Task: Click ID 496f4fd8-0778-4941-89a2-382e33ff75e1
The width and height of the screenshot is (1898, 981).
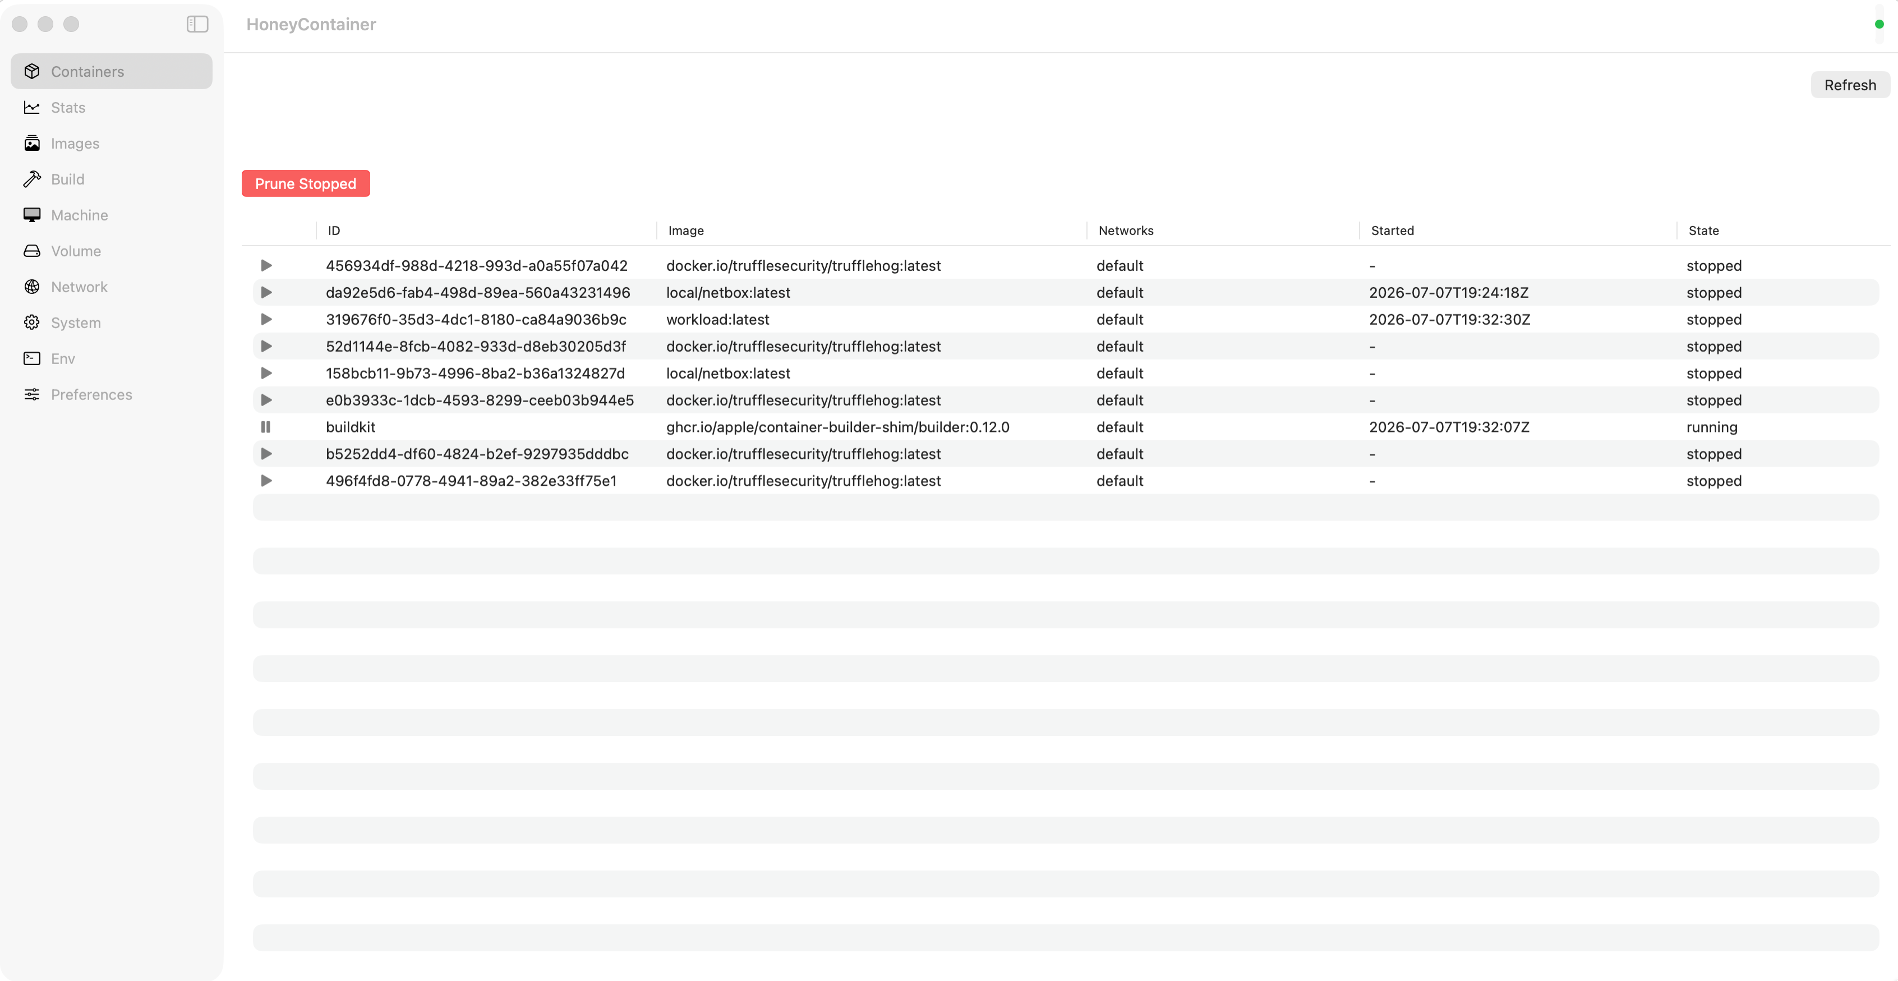Action: (x=471, y=481)
